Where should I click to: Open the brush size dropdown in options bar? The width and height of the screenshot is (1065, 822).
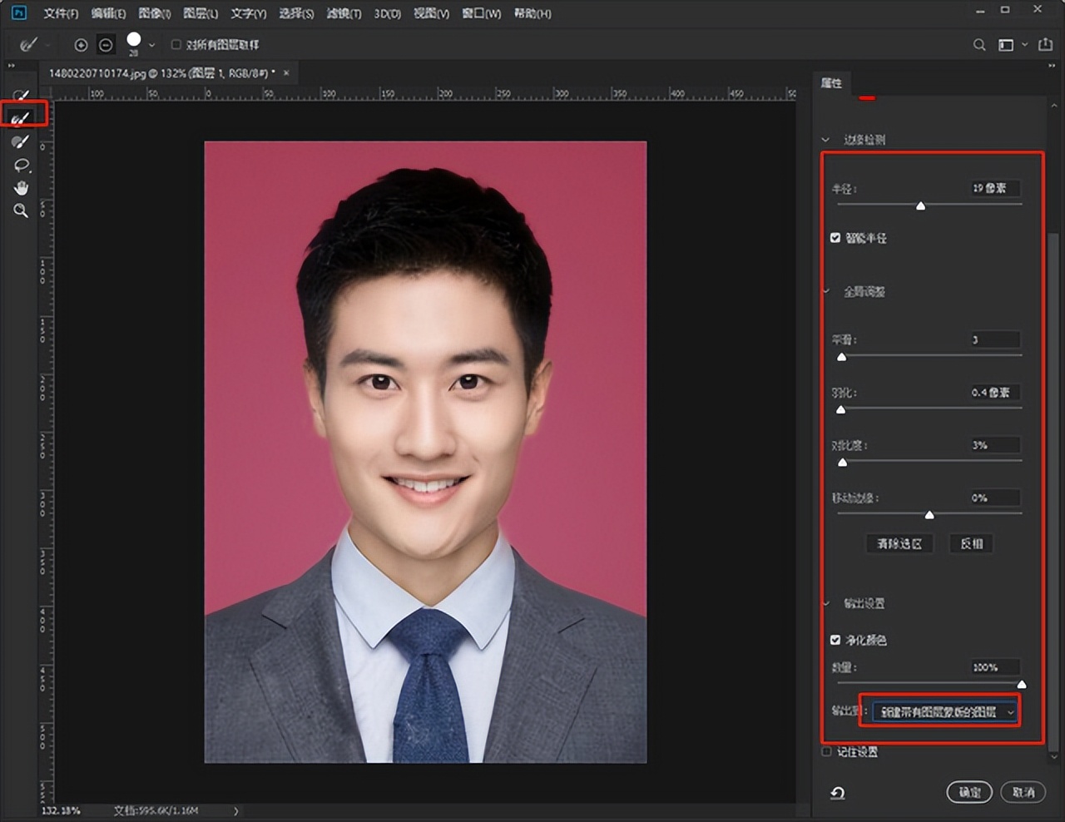150,45
